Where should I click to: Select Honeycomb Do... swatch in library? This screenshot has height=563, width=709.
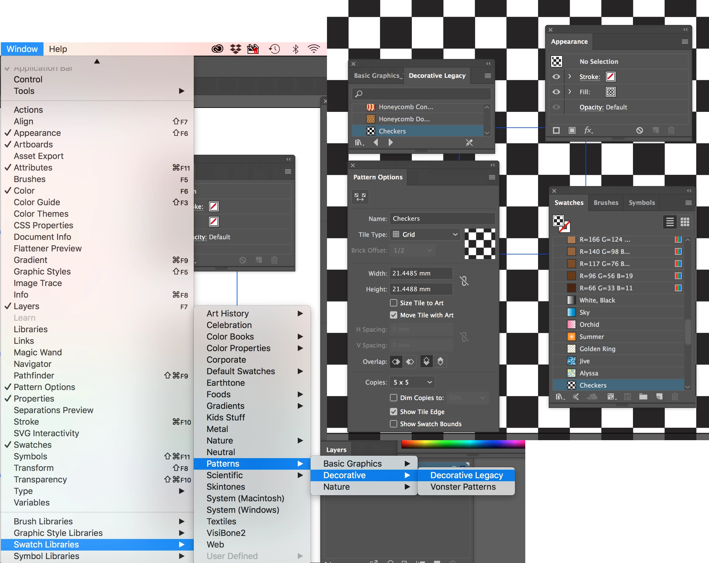coord(404,119)
